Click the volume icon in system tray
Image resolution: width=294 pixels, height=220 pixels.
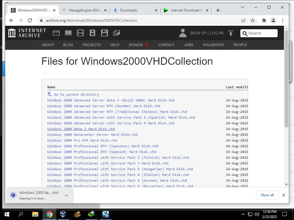coord(257,214)
